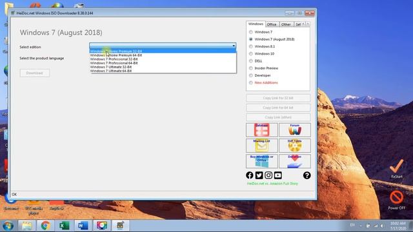
Task: Click the VLC media player desktop icon
Action: tap(34, 207)
